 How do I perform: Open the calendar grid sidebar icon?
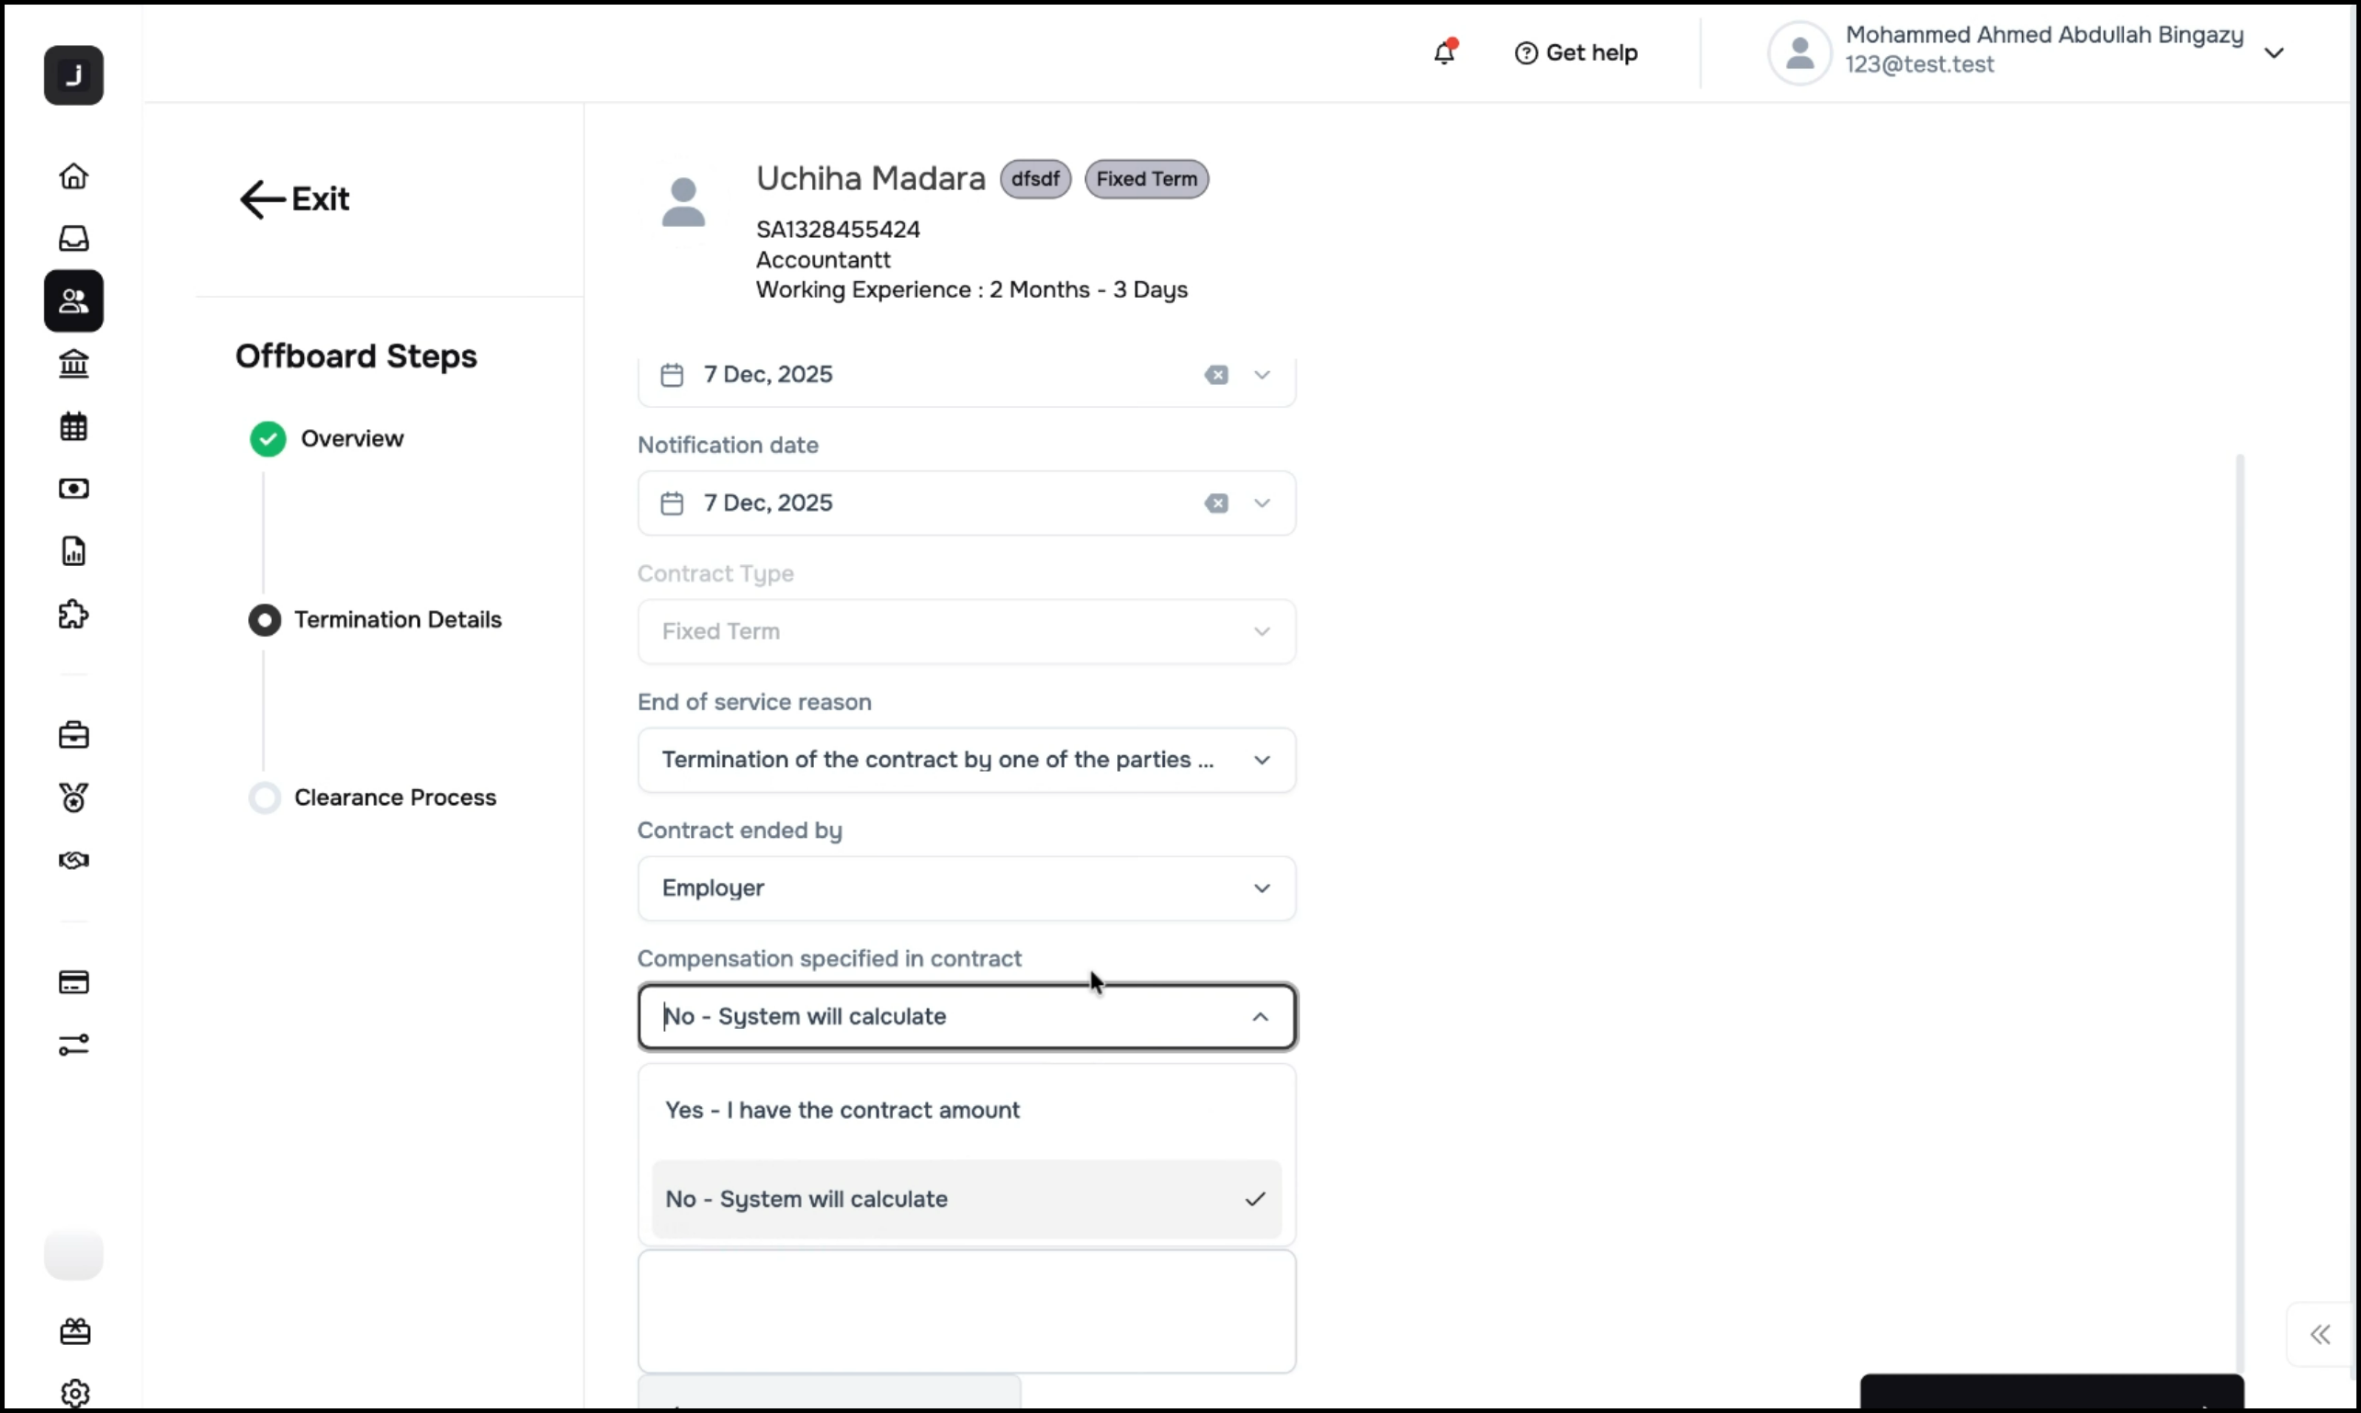pos(73,426)
